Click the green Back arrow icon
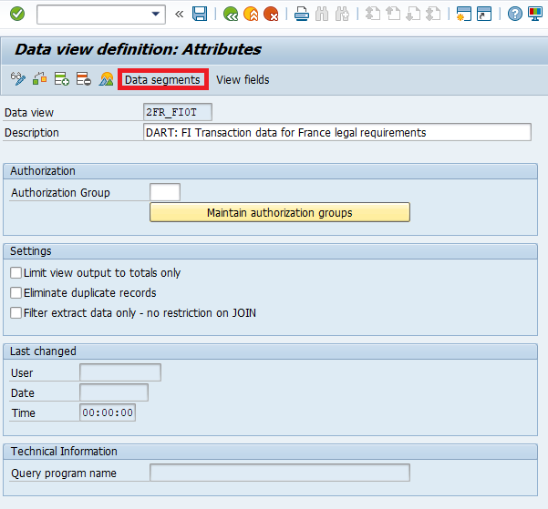The width and height of the screenshot is (548, 509). click(x=231, y=14)
